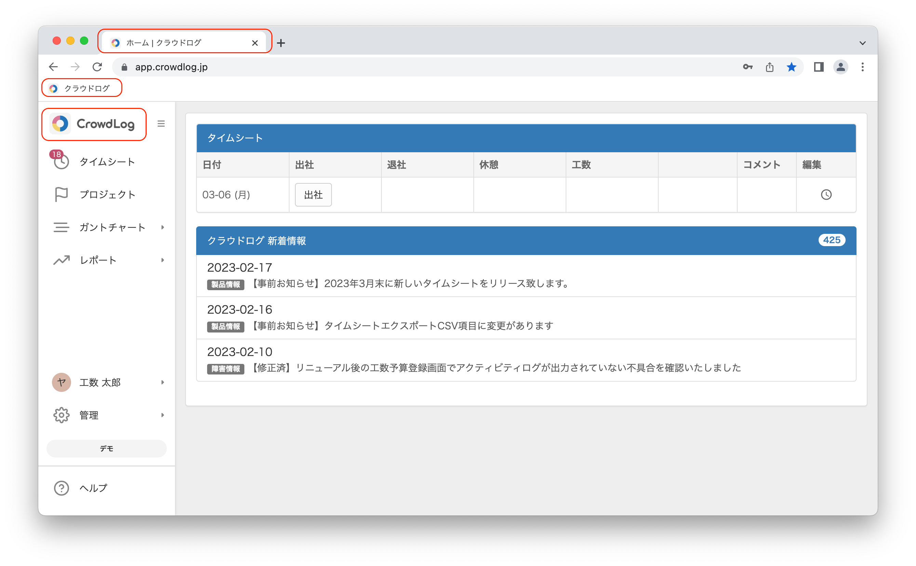916x566 pixels.
Task: Expand the レポート submenu arrow
Action: point(163,260)
